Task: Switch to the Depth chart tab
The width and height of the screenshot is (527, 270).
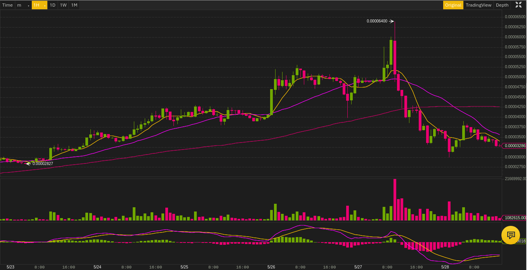Action: tap(502, 5)
